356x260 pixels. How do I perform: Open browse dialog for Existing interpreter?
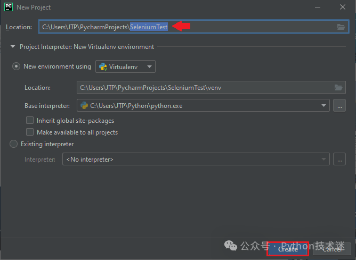tap(339, 159)
